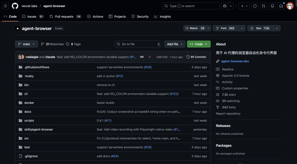Switch to the Projects tab
The height and width of the screenshot is (164, 297).
click(117, 16)
